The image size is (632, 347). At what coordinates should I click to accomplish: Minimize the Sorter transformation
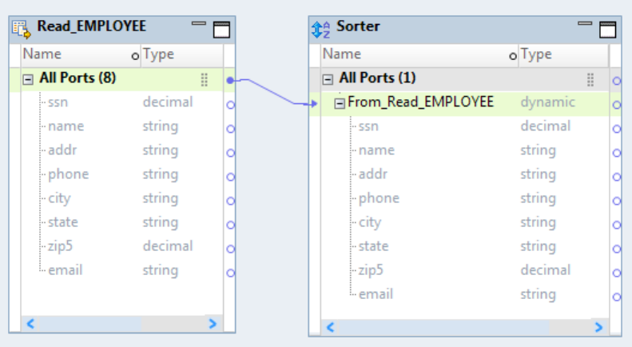coord(586,26)
